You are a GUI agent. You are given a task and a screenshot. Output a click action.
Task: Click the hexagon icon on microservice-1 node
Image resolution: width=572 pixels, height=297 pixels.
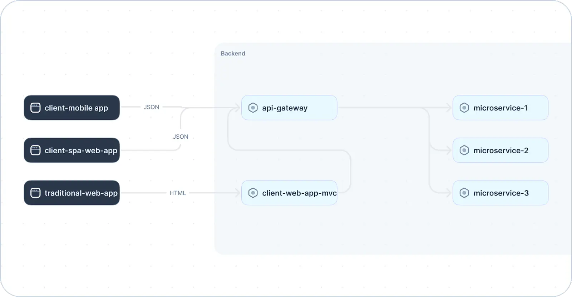tap(464, 108)
